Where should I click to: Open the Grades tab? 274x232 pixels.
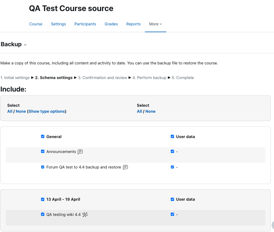[x=111, y=24]
